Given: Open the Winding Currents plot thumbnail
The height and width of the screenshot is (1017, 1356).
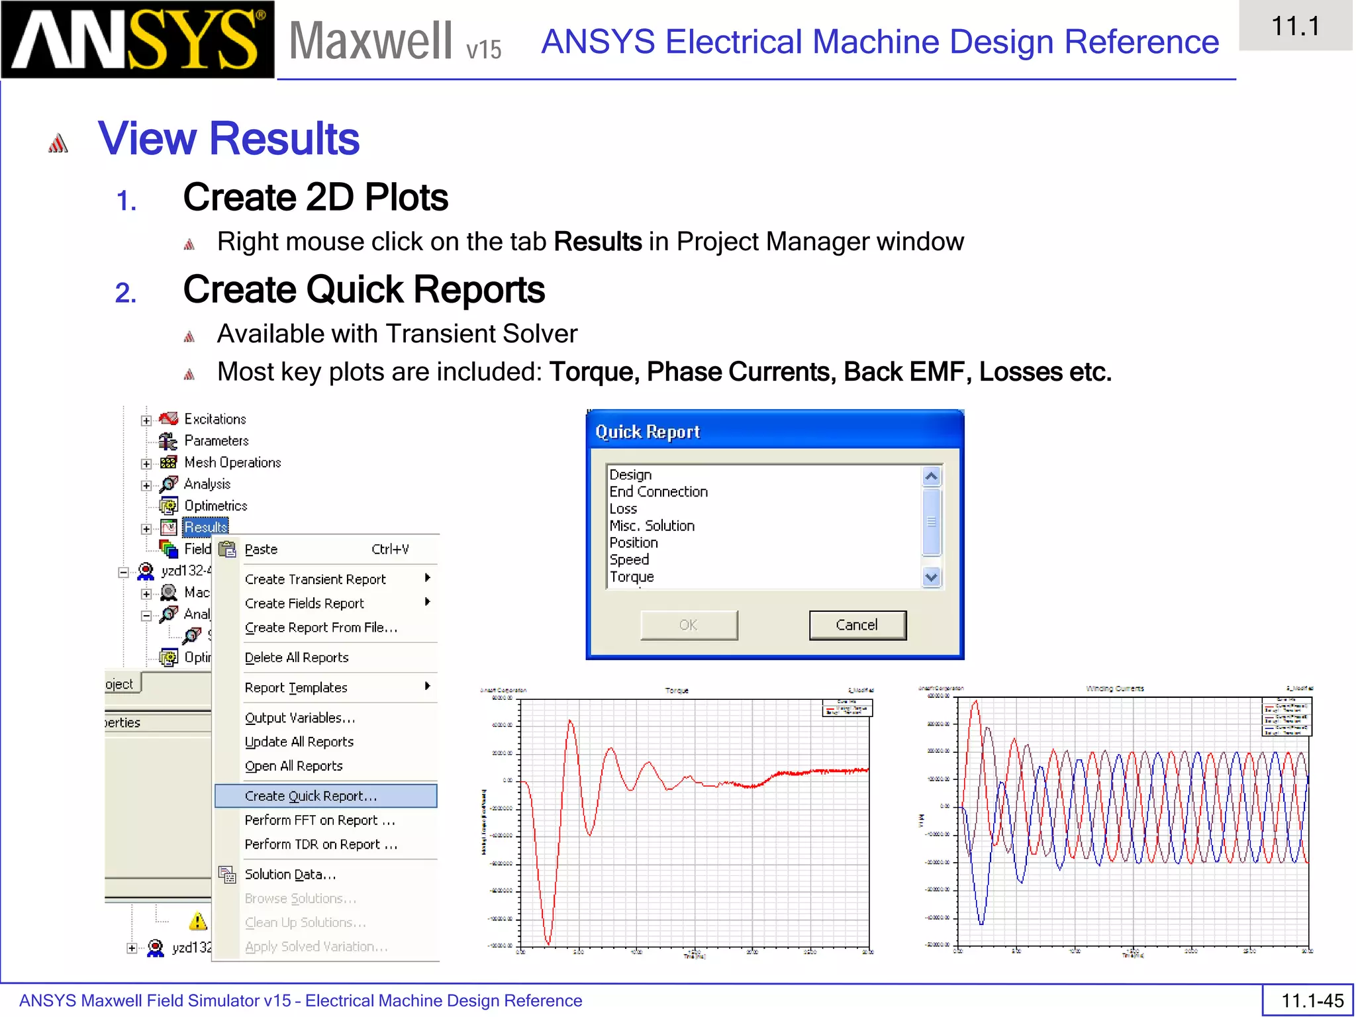Looking at the screenshot, I should point(1116,821).
